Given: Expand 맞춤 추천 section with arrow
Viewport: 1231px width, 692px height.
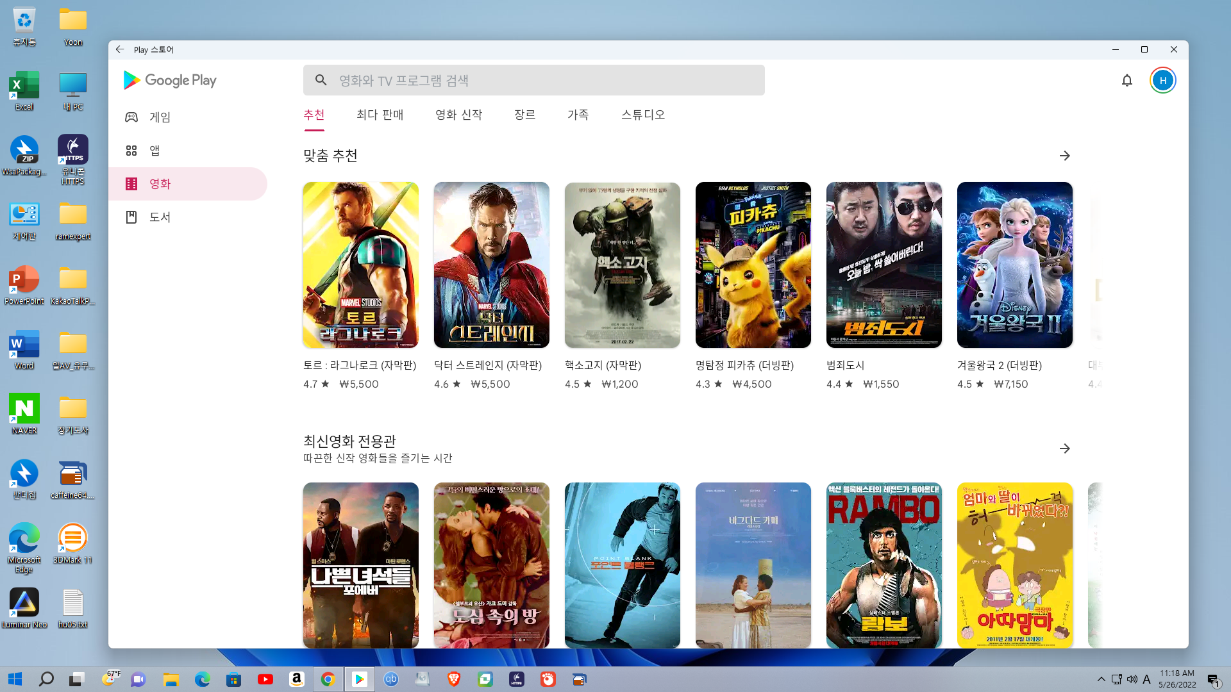Looking at the screenshot, I should click(1064, 156).
